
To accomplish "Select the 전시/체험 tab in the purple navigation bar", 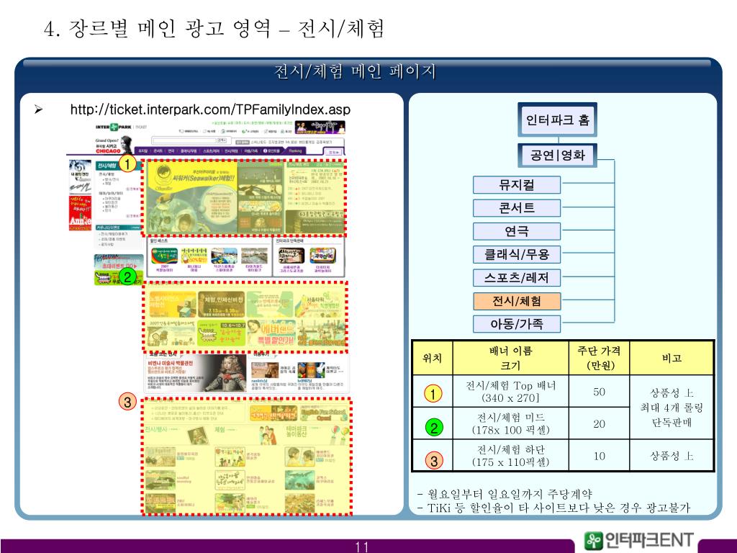I will tap(231, 151).
